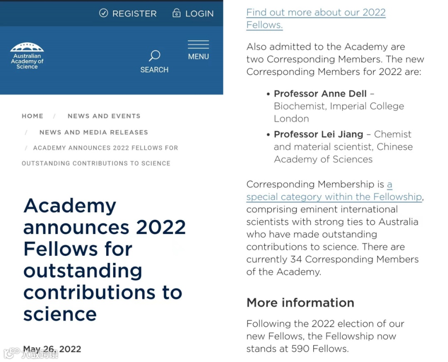Select the SEARCH label
Viewport: 448px width, 362px height.
[154, 70]
